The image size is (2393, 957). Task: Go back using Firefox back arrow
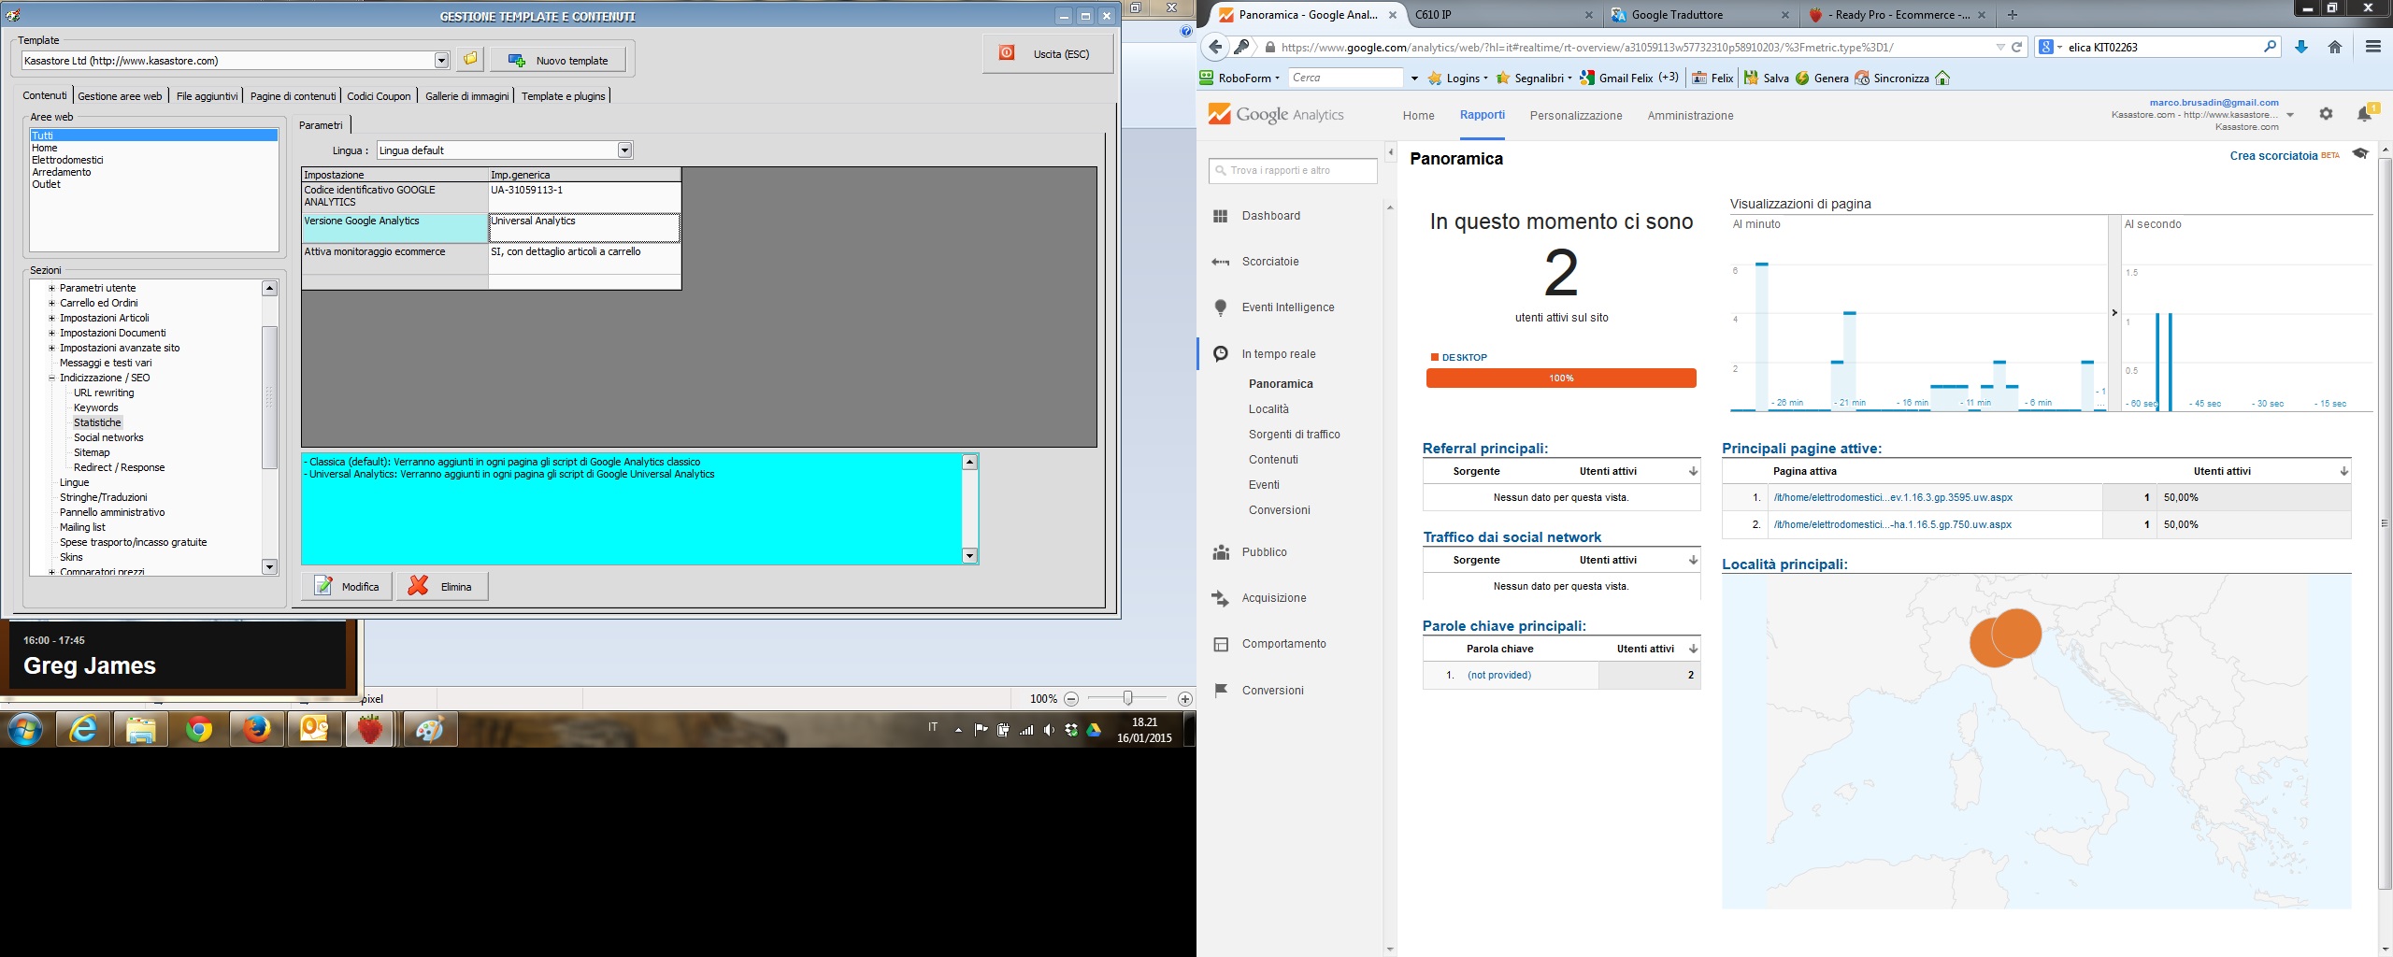[x=1214, y=47]
